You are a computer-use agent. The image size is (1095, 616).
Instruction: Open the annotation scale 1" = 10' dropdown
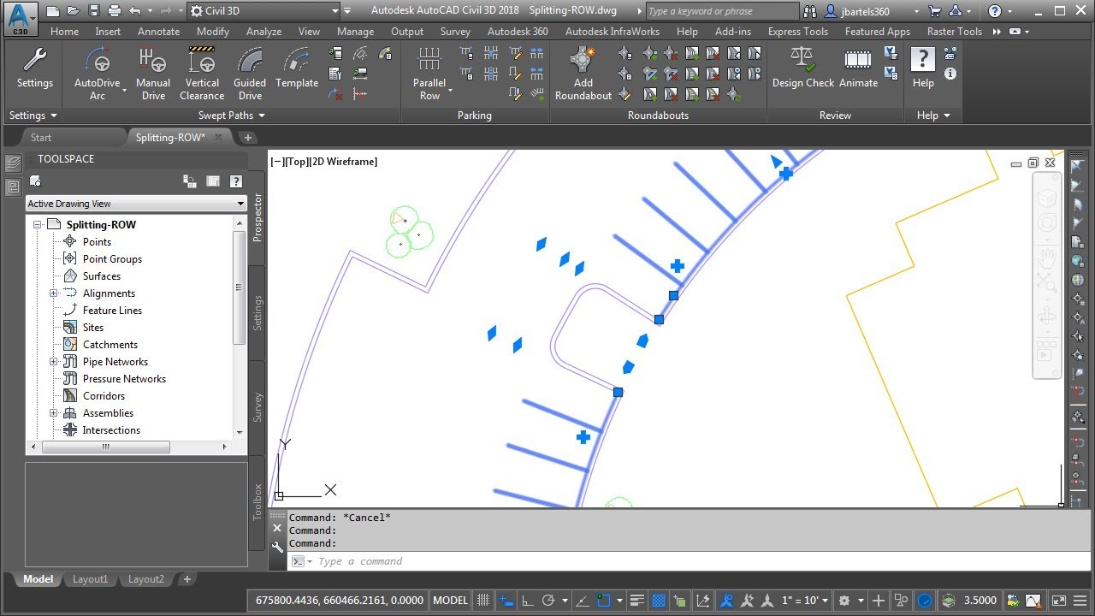coord(807,601)
